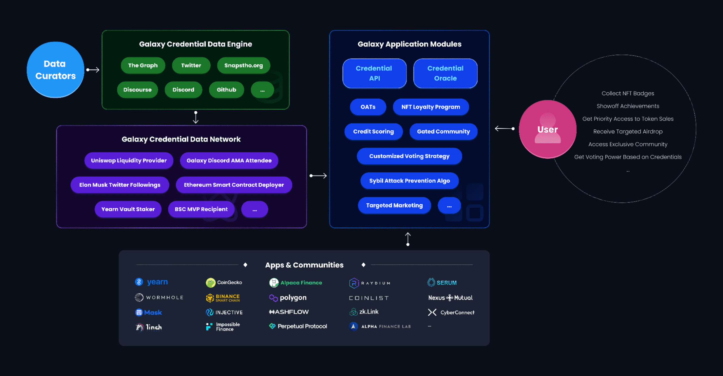Click the Data Curators circle
The height and width of the screenshot is (376, 723).
point(55,70)
